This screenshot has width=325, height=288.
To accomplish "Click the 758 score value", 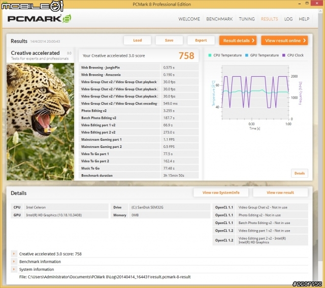I will [186, 55].
